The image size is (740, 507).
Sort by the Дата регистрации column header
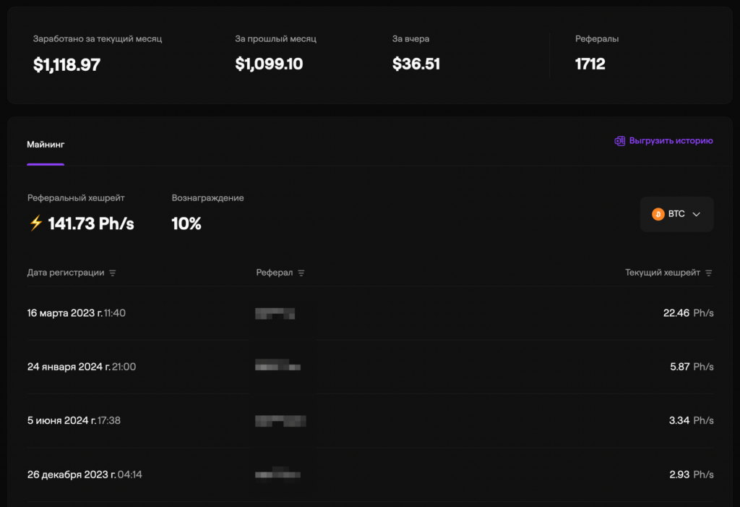66,273
